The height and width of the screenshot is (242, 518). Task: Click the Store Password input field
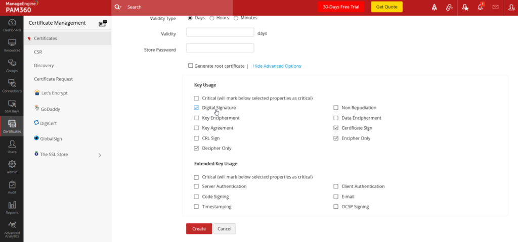coord(220,49)
